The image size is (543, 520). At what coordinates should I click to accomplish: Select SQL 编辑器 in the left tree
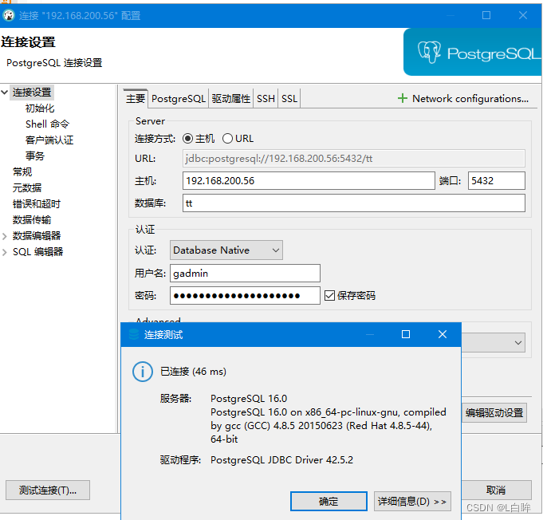[x=37, y=252]
